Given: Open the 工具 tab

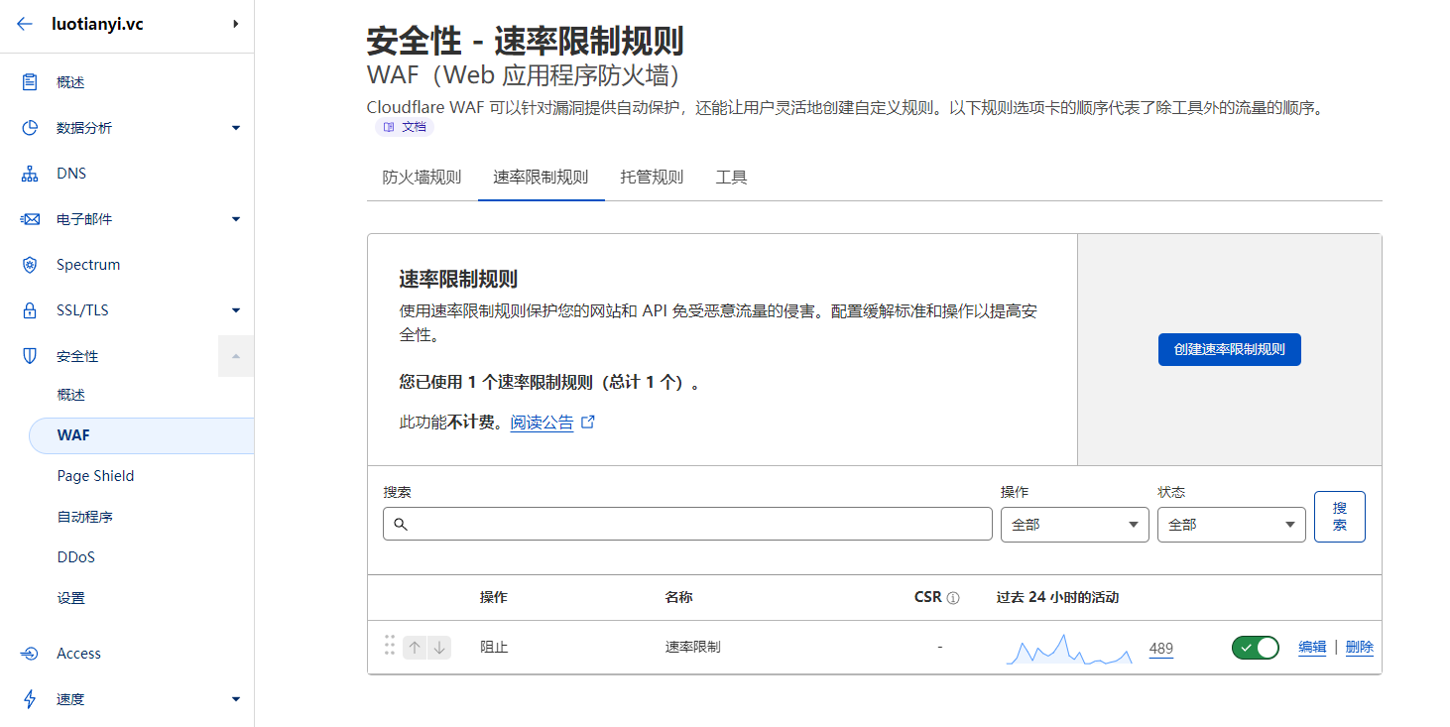Looking at the screenshot, I should pos(731,178).
